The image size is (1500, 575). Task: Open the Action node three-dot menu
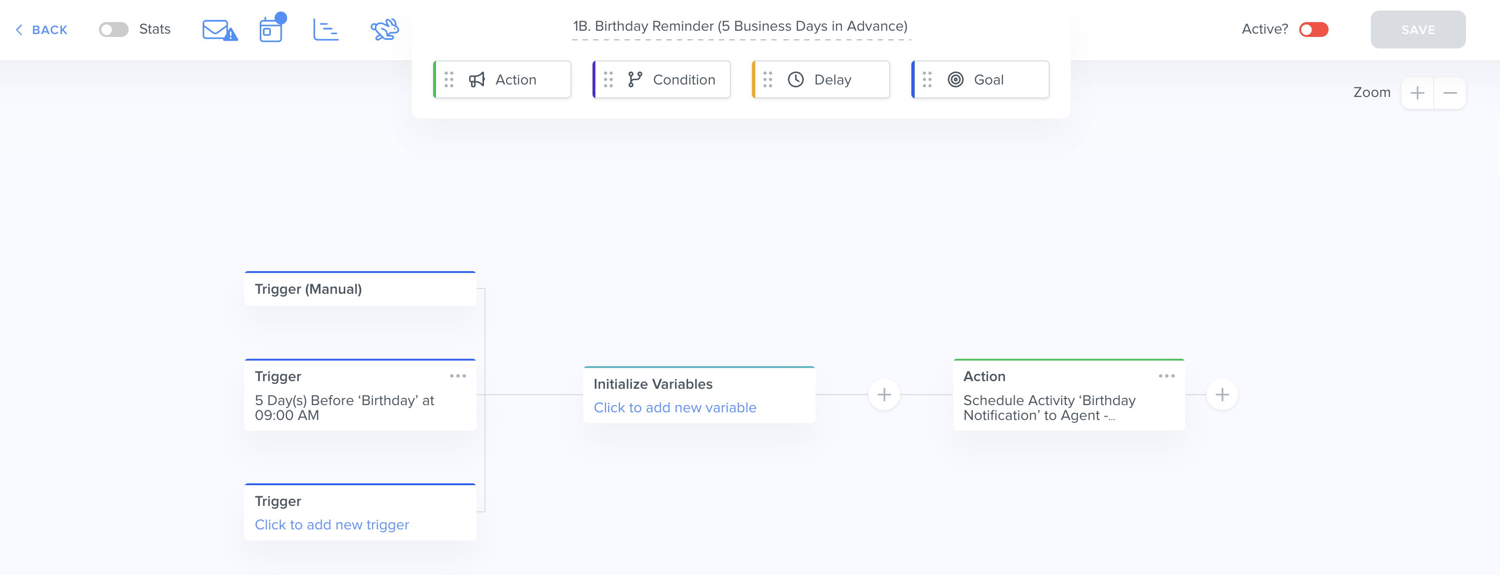tap(1166, 376)
